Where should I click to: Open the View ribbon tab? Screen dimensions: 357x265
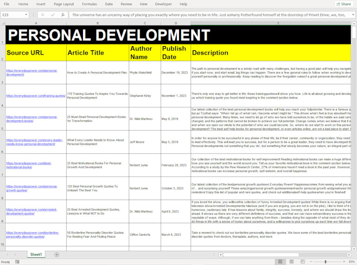[143, 4]
